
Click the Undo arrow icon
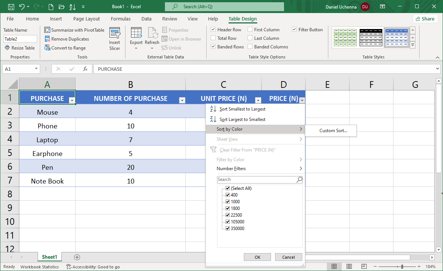point(22,7)
